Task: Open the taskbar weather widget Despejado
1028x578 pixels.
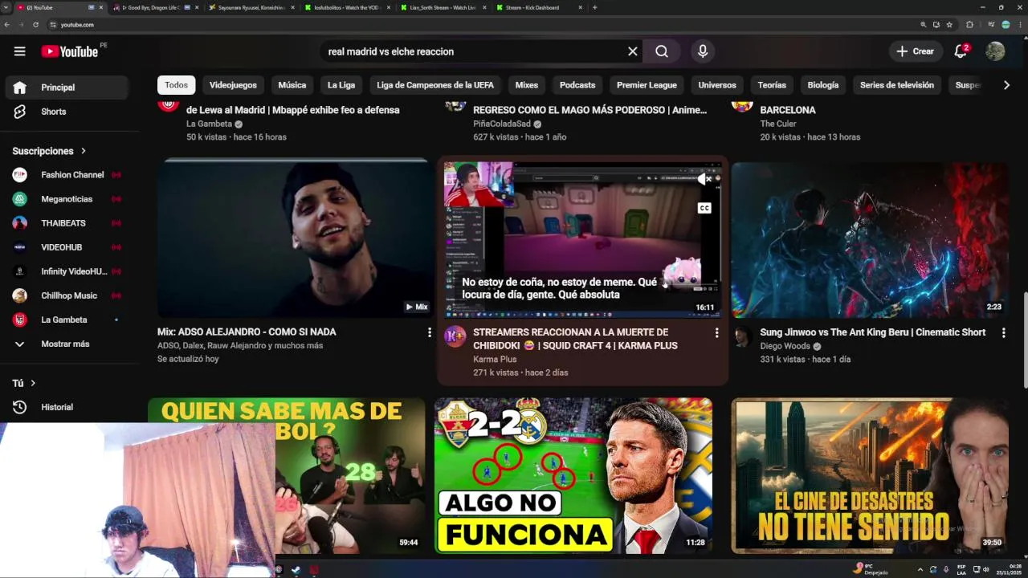Action: click(x=871, y=570)
